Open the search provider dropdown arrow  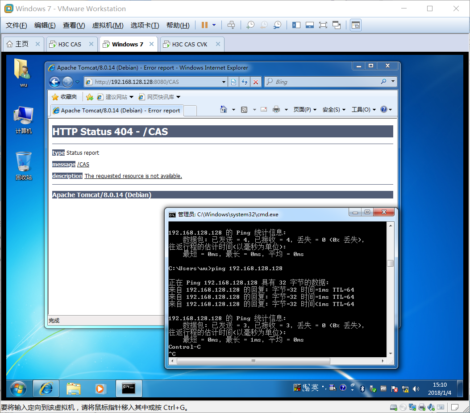click(393, 82)
